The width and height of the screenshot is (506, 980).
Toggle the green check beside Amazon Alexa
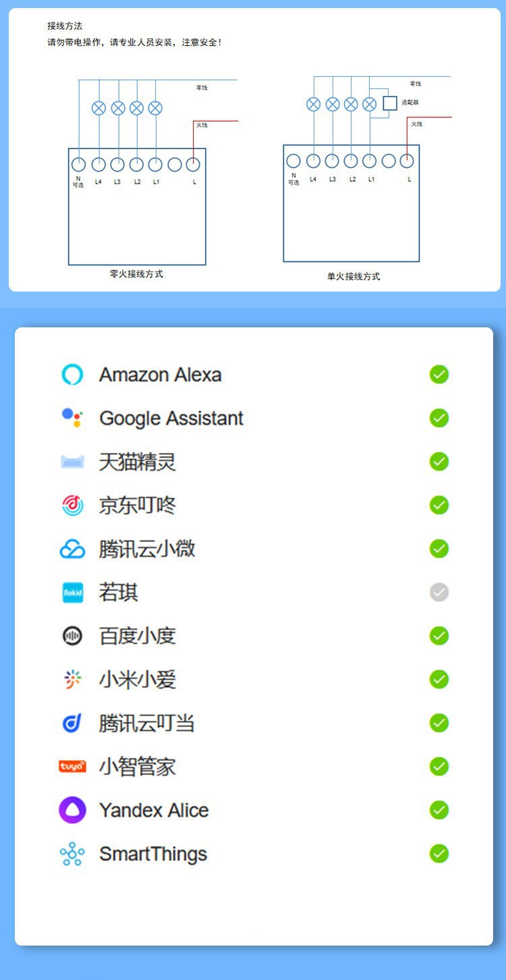[439, 375]
